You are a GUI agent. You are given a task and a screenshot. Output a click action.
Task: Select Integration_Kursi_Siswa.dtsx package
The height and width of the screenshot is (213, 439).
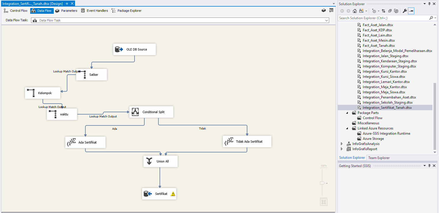click(x=384, y=77)
